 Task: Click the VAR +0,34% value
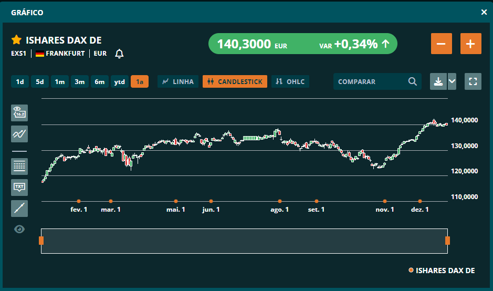(x=354, y=44)
